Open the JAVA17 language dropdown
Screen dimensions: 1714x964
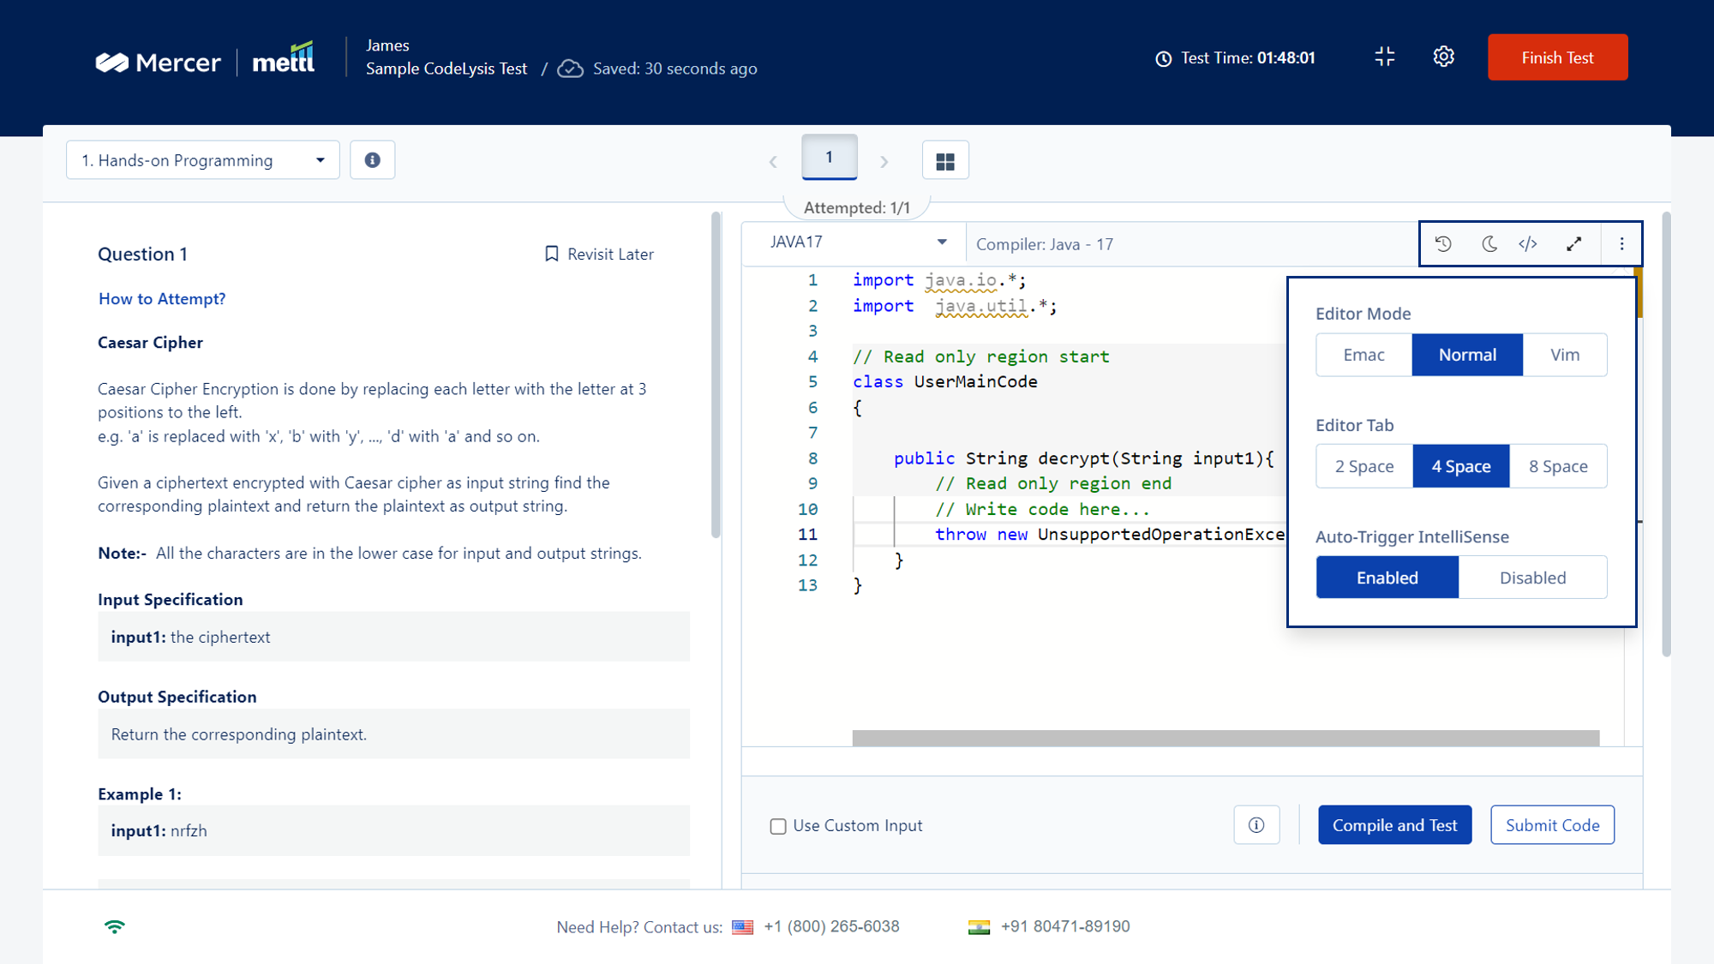[858, 242]
